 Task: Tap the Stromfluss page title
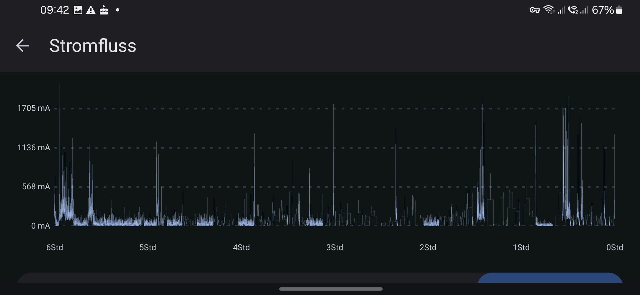pyautogui.click(x=93, y=46)
